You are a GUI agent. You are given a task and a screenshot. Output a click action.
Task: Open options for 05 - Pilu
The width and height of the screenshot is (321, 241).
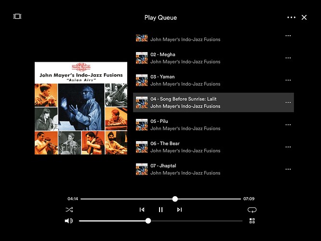[288, 125]
